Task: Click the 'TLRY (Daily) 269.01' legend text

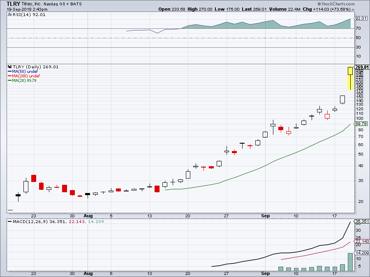Action: point(35,67)
